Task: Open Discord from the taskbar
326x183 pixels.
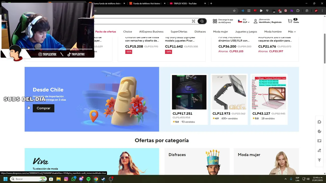Action: click(81, 179)
